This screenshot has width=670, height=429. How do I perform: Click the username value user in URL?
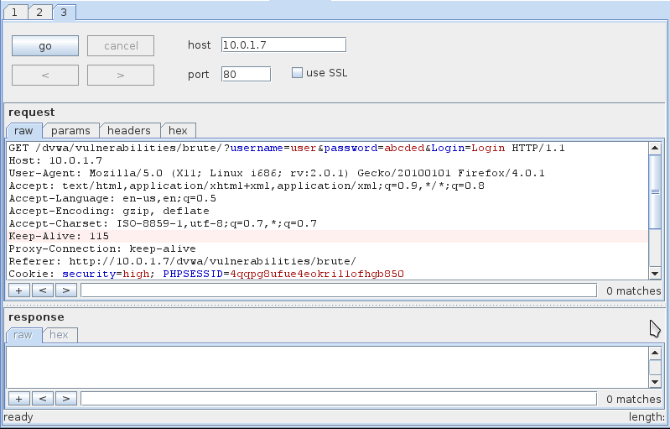pos(304,148)
